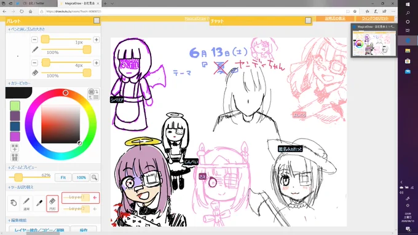418x235 pixels.
Task: Click the ウィンドウのリセット link
Action: pos(375,18)
